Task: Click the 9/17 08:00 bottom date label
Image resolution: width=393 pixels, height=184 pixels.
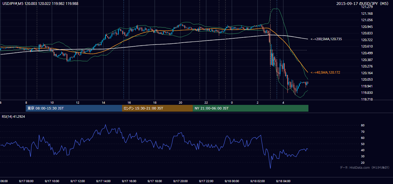Action: pos(26,181)
